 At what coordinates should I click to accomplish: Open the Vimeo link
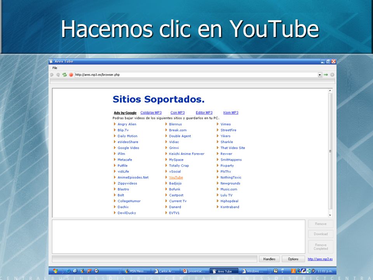pos(225,124)
